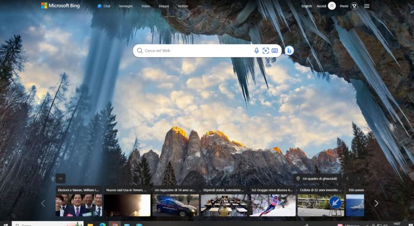Viewport: 414px width, 226px height.
Task: Open the Chat tab
Action: click(104, 6)
